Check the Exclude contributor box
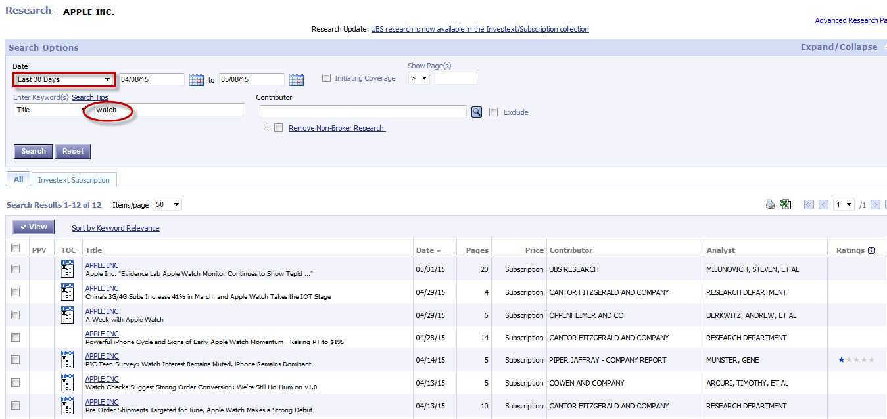Screen dimensions: 887x419 [494, 112]
